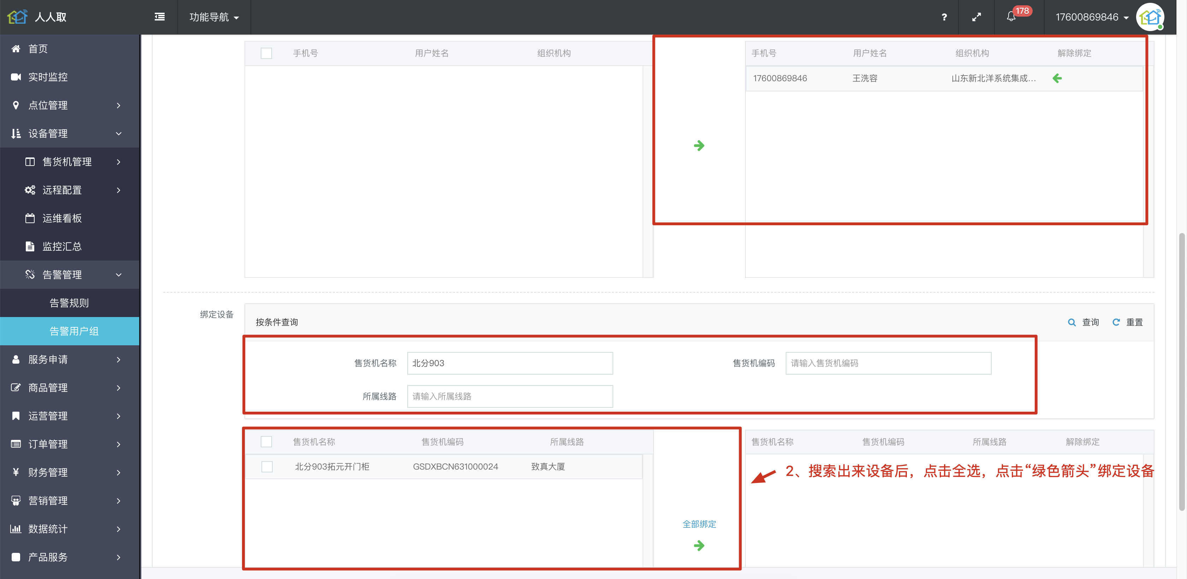Viewport: 1187px width, 579px height.
Task: Click 点位管理 location pin icon
Action: (16, 105)
